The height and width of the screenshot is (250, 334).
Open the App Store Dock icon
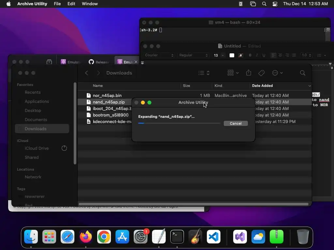click(122, 237)
